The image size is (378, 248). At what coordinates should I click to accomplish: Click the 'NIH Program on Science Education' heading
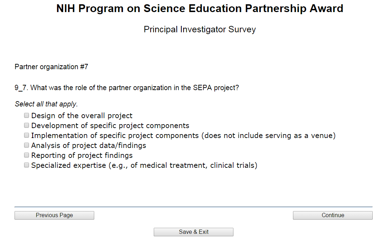tap(200, 9)
